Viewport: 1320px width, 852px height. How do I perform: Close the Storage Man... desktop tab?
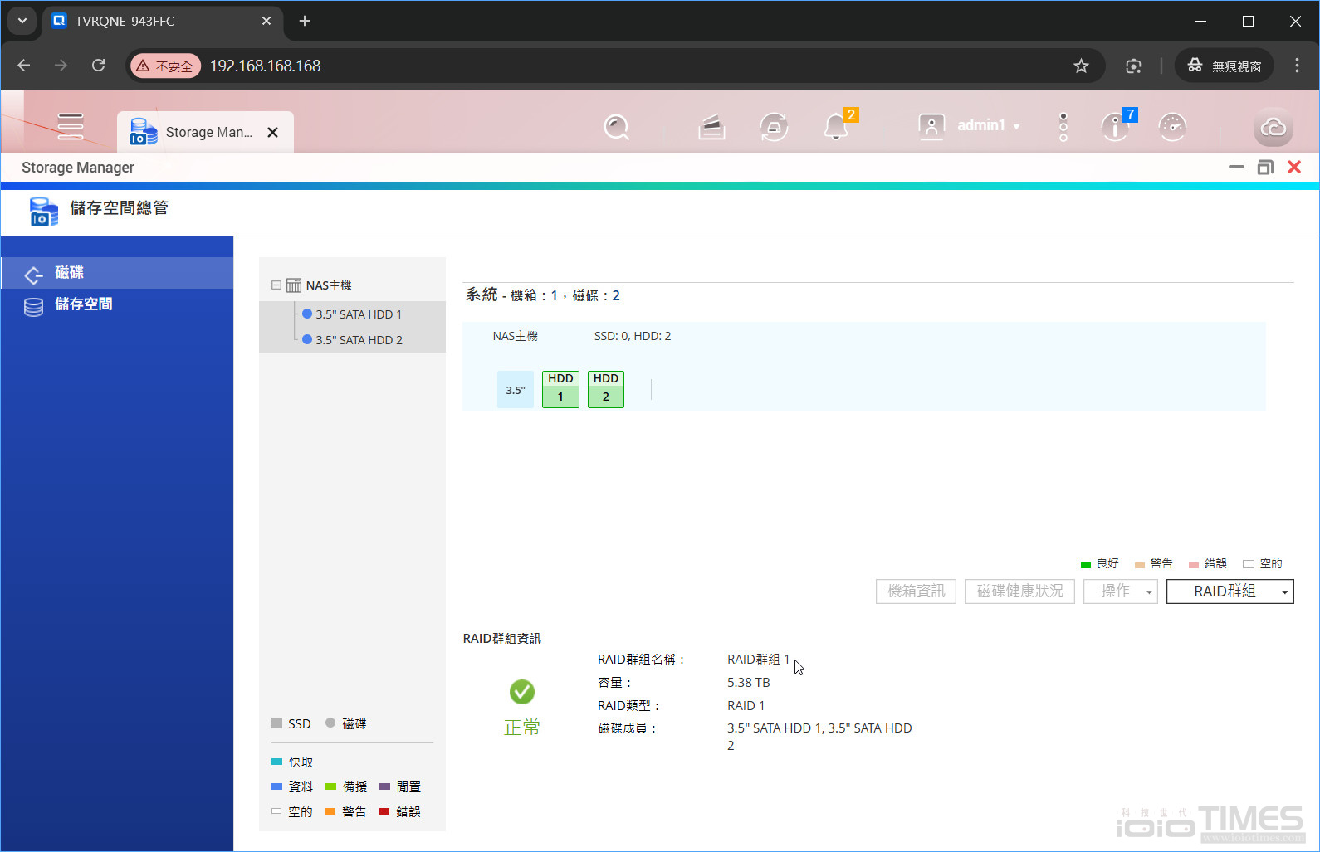(x=272, y=132)
